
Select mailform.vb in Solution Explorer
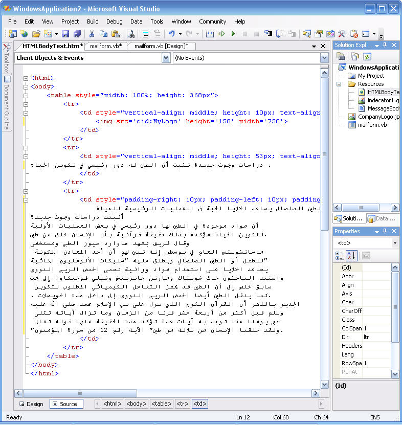[x=371, y=125]
